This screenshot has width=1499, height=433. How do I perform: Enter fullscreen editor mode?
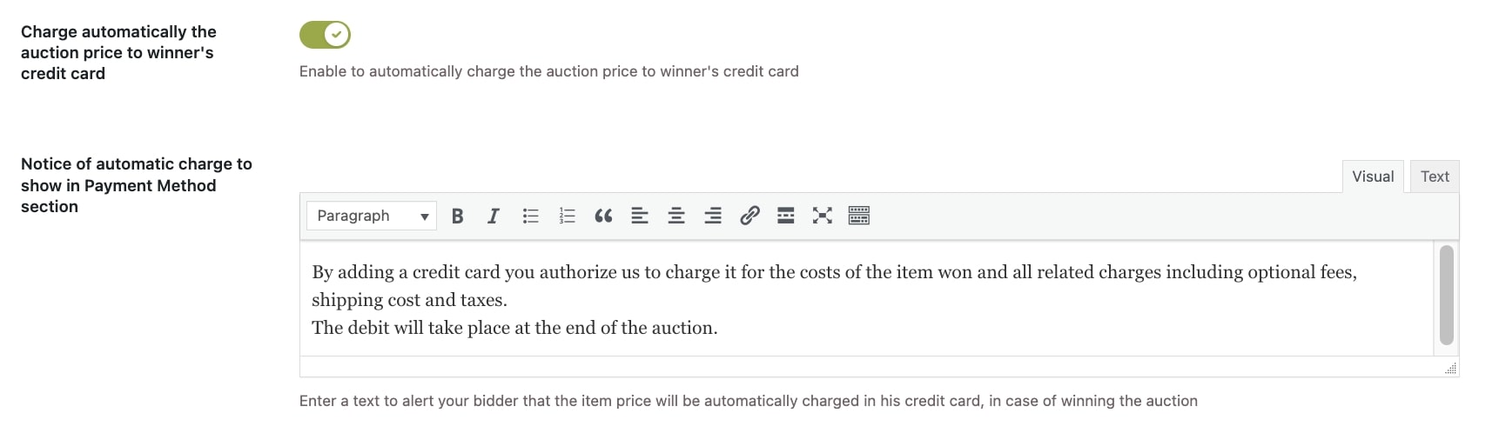[823, 216]
